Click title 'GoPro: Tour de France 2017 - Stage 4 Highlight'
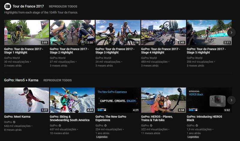Screen dimensions: 240x141 pos(160,51)
